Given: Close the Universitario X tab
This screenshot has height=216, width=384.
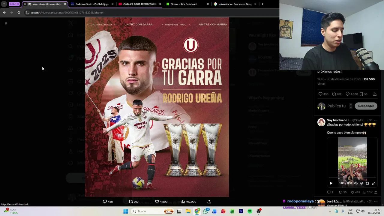Looking at the screenshot, I should click(x=65, y=4).
